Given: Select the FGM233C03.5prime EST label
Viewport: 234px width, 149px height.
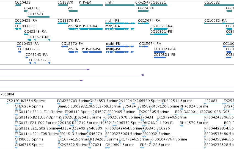Looking at the screenshot, I should pos(73,101).
